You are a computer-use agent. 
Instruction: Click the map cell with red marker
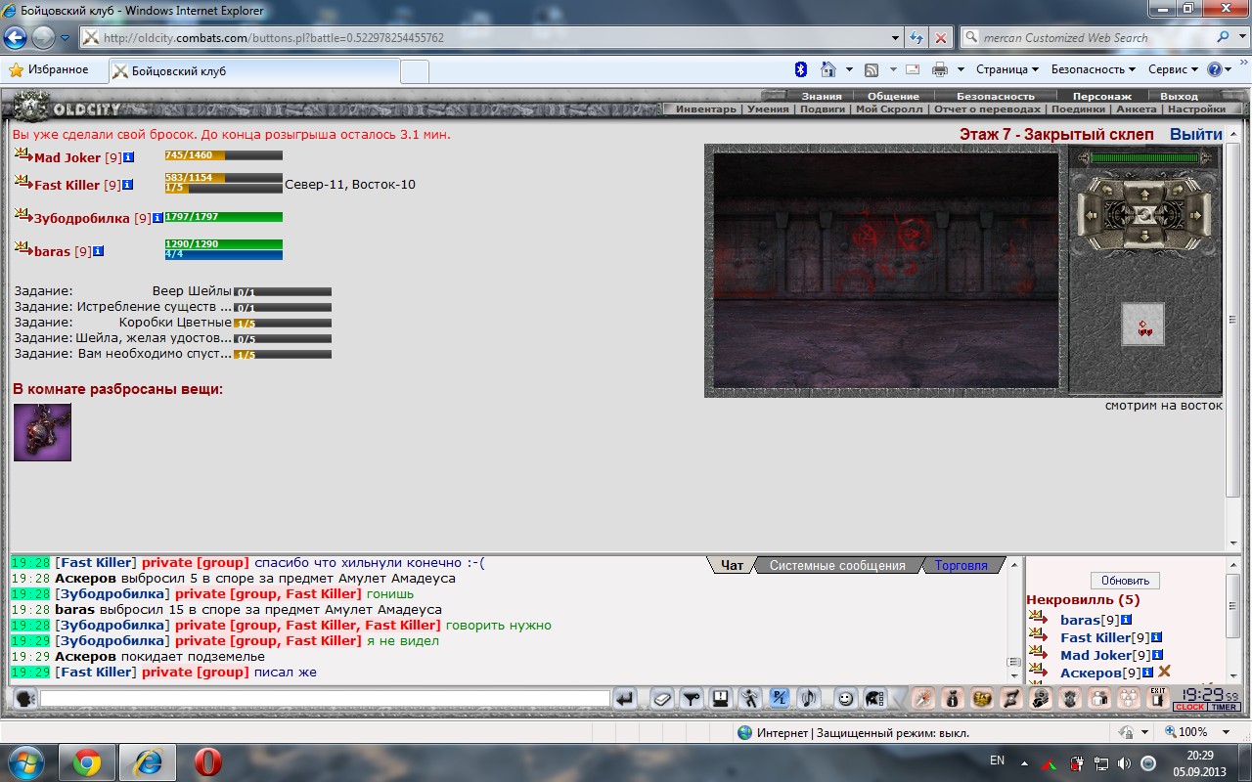[x=1143, y=325]
